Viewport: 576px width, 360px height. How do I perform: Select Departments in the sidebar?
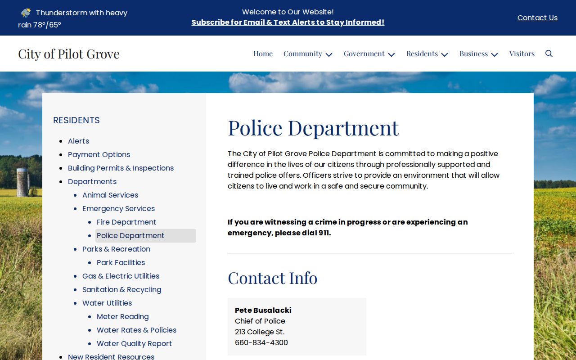click(92, 181)
